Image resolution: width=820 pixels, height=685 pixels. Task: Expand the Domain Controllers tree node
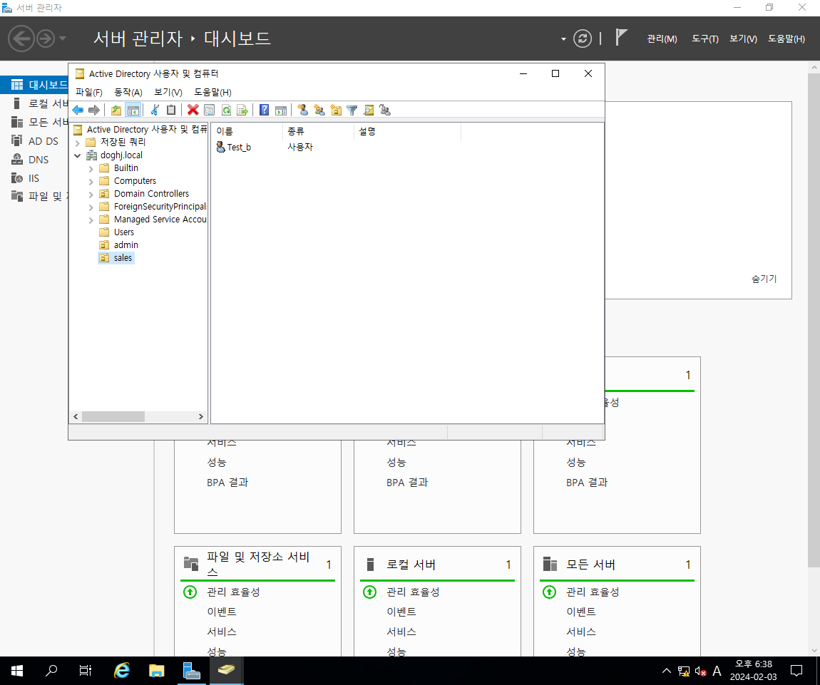(91, 195)
